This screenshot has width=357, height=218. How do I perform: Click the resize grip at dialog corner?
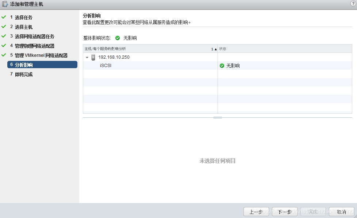click(x=356, y=217)
